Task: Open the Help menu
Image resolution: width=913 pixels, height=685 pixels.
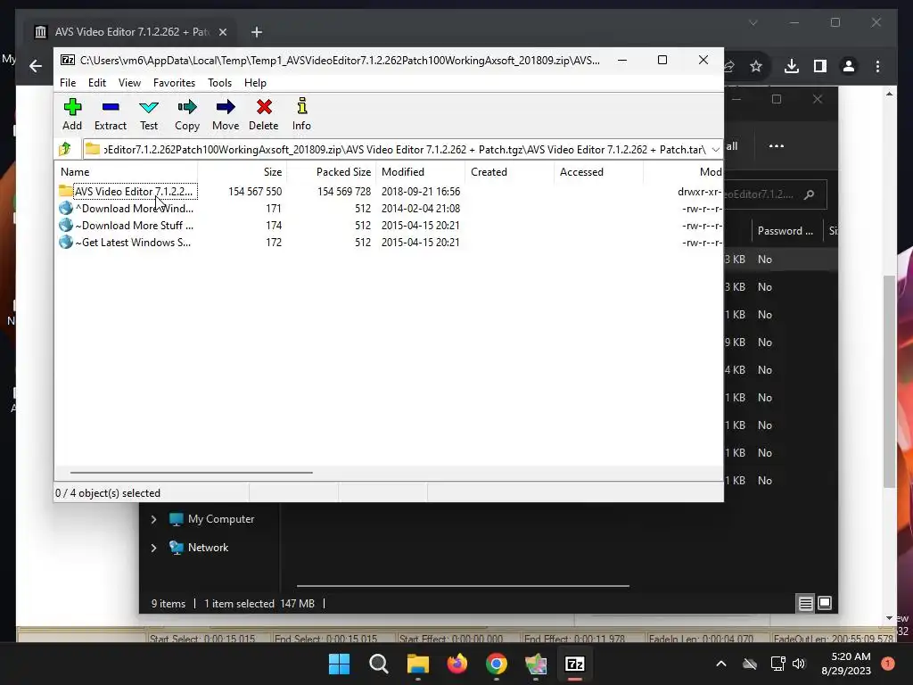Action: 255,83
